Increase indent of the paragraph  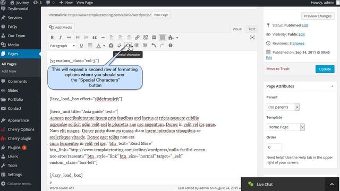[145, 46]
